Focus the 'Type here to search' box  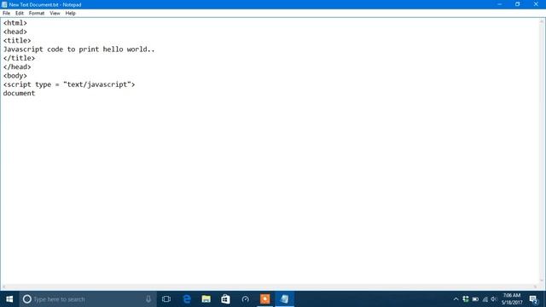[88, 299]
